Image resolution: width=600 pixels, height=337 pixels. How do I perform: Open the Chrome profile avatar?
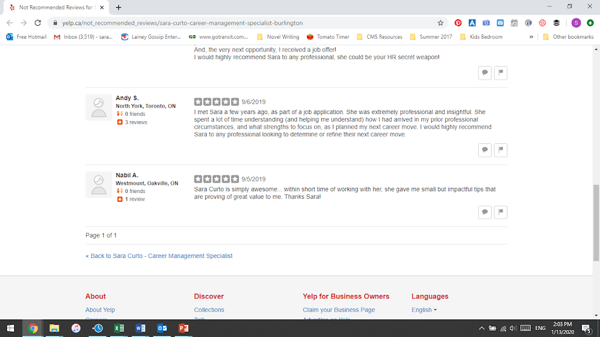pos(576,23)
